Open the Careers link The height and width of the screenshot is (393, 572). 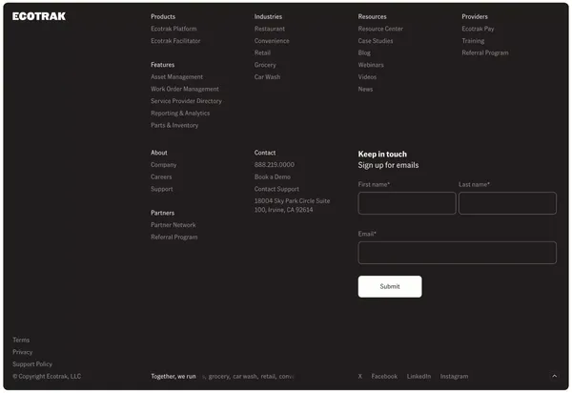pos(161,176)
